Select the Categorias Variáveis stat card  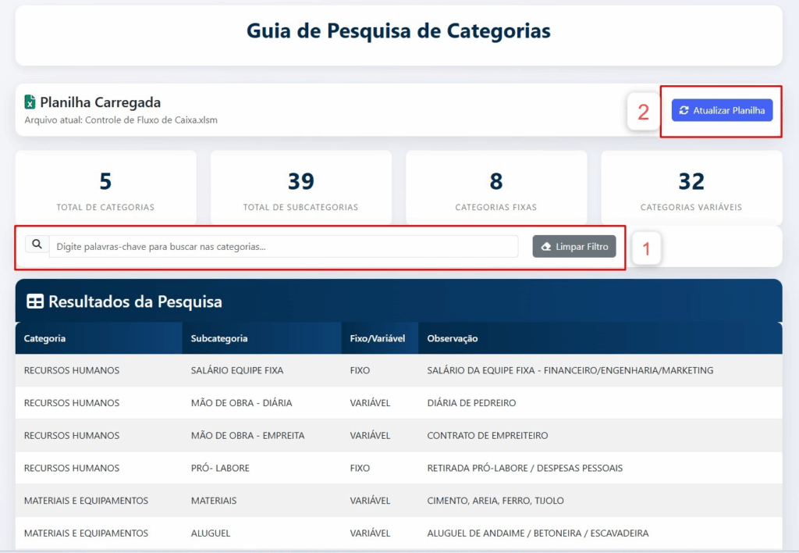tap(691, 188)
